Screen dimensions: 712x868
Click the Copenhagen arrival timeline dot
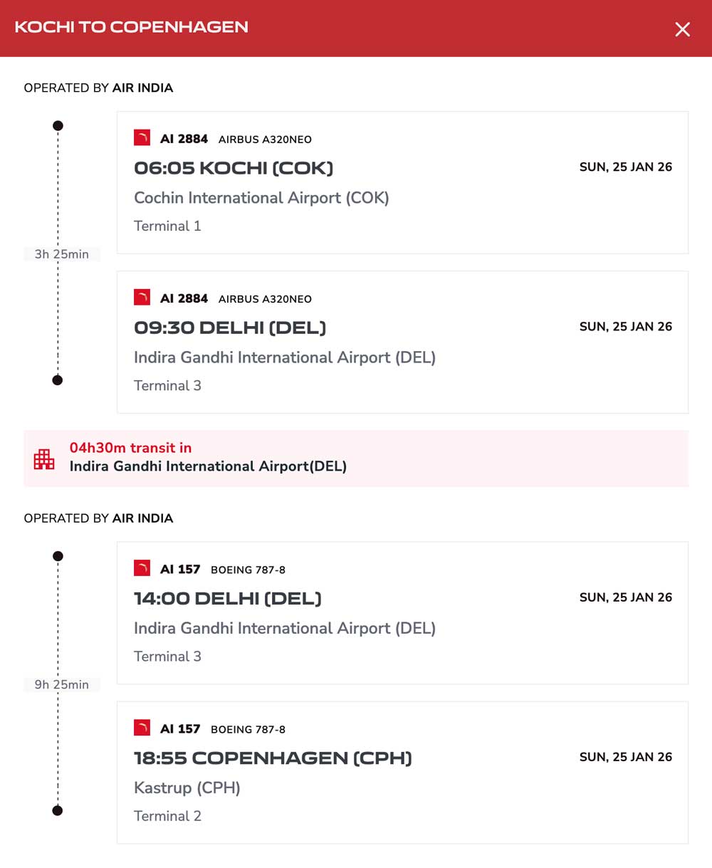(x=58, y=810)
